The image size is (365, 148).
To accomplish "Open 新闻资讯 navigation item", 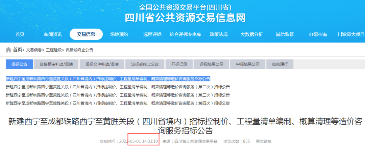I will (x=53, y=34).
